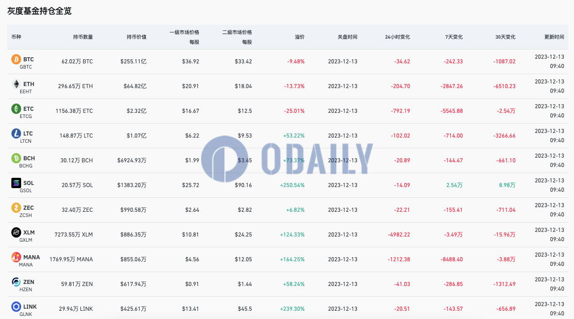Click the 1156.38万 ETC holdings cell
574x319 pixels.
click(x=74, y=111)
